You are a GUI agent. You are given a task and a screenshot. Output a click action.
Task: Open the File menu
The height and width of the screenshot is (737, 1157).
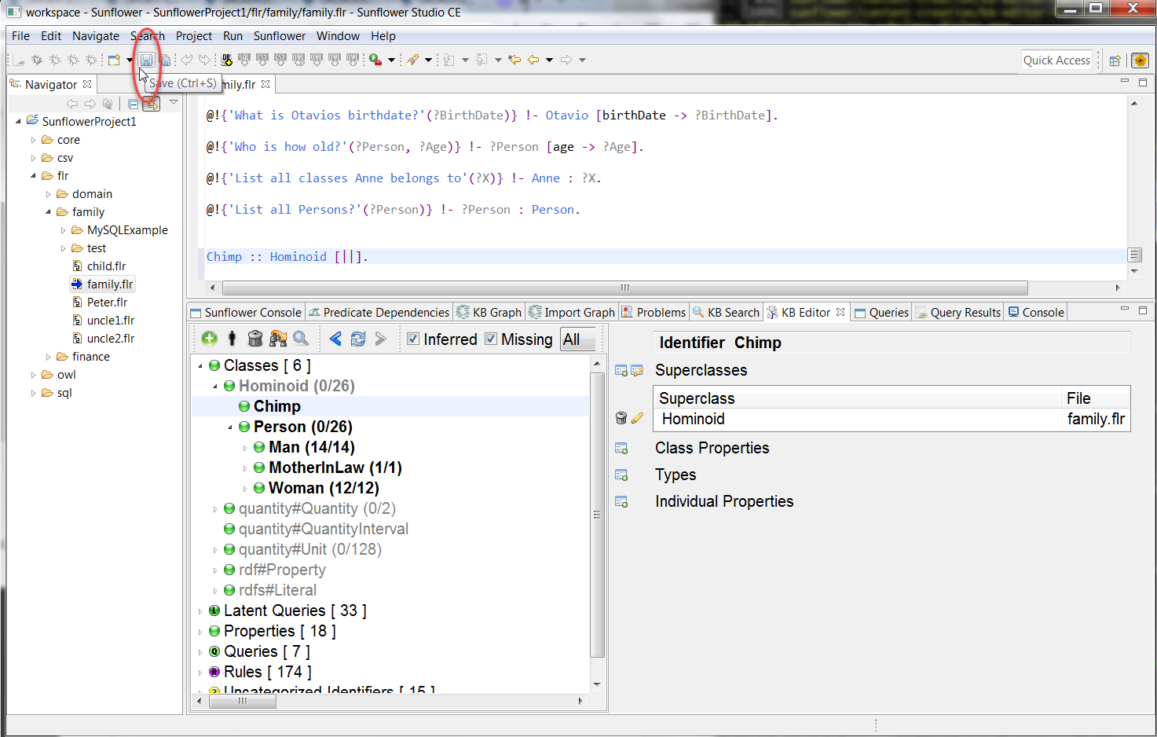coord(21,36)
